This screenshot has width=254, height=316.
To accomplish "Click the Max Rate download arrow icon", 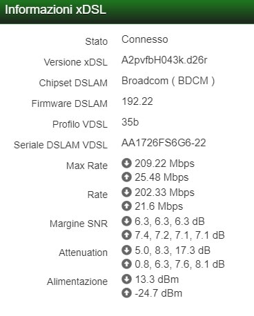I will click(x=126, y=164).
